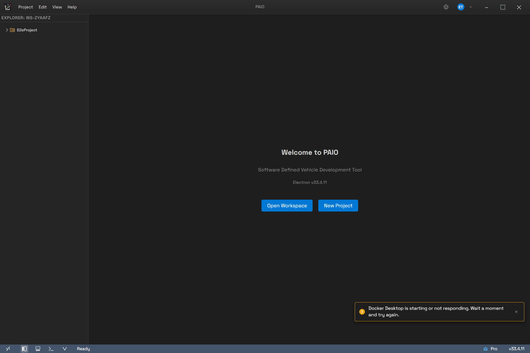Open the terminal from the status bar
This screenshot has height=353, width=530.
51,349
